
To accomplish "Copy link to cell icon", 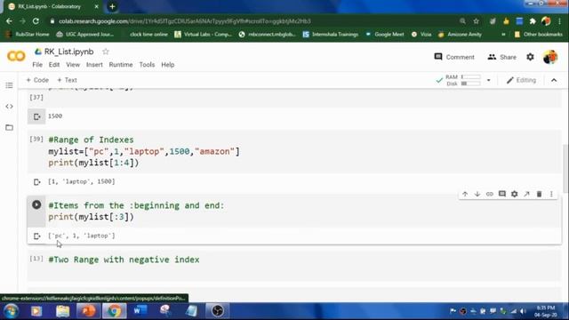I will point(490,194).
